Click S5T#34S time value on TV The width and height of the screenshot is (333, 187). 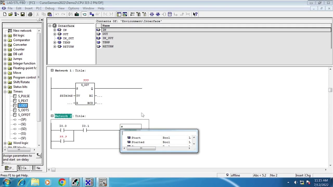click(66, 96)
